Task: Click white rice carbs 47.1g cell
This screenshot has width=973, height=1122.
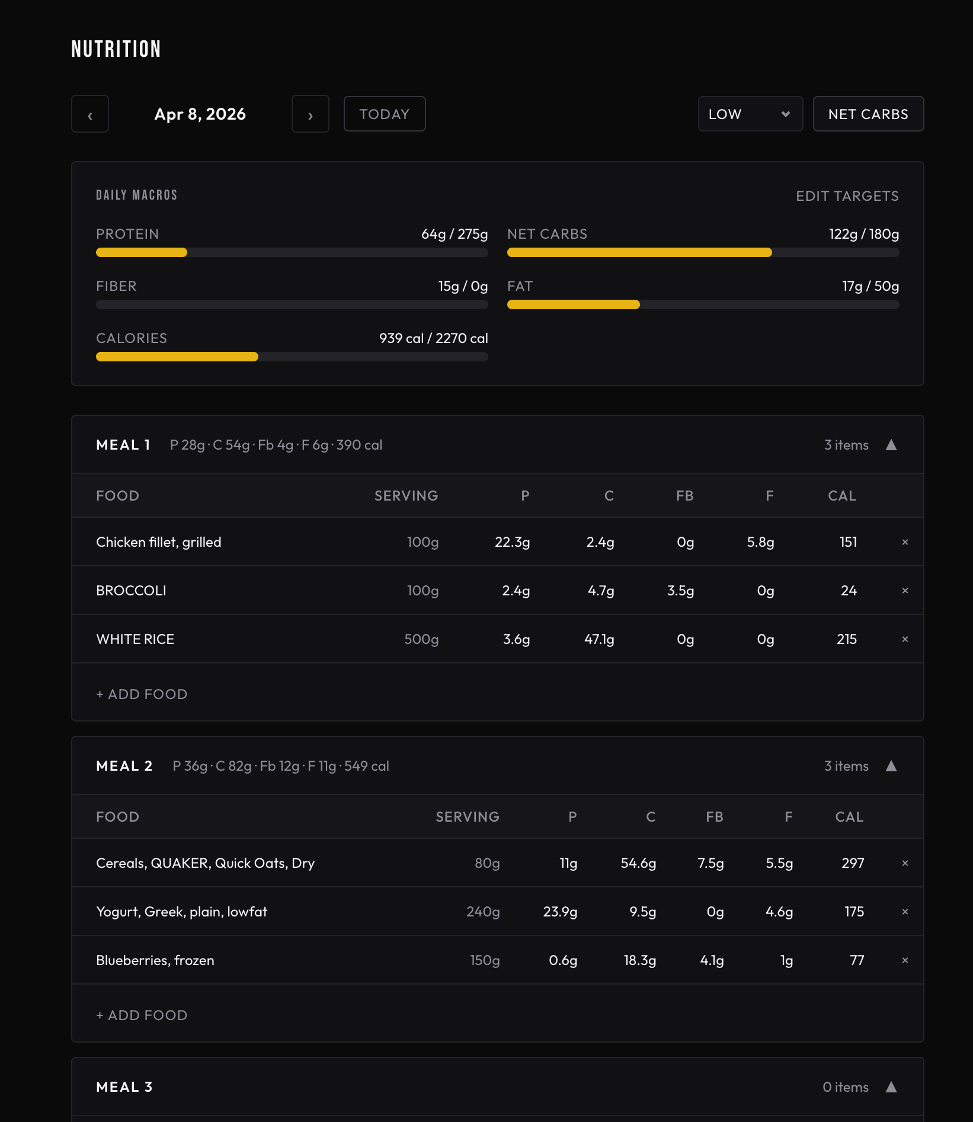Action: (599, 639)
